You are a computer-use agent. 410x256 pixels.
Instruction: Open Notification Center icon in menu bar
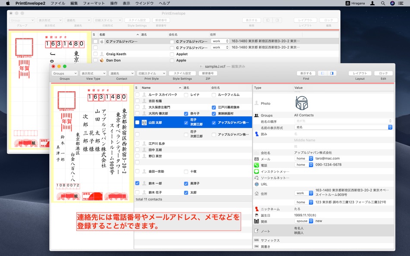[x=401, y=3]
